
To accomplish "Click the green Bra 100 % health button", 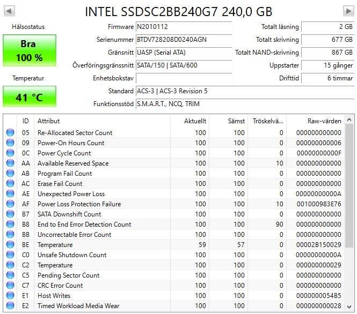I will pyautogui.click(x=30, y=50).
